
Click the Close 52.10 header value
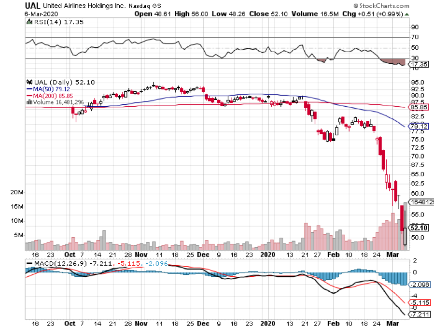coord(268,14)
